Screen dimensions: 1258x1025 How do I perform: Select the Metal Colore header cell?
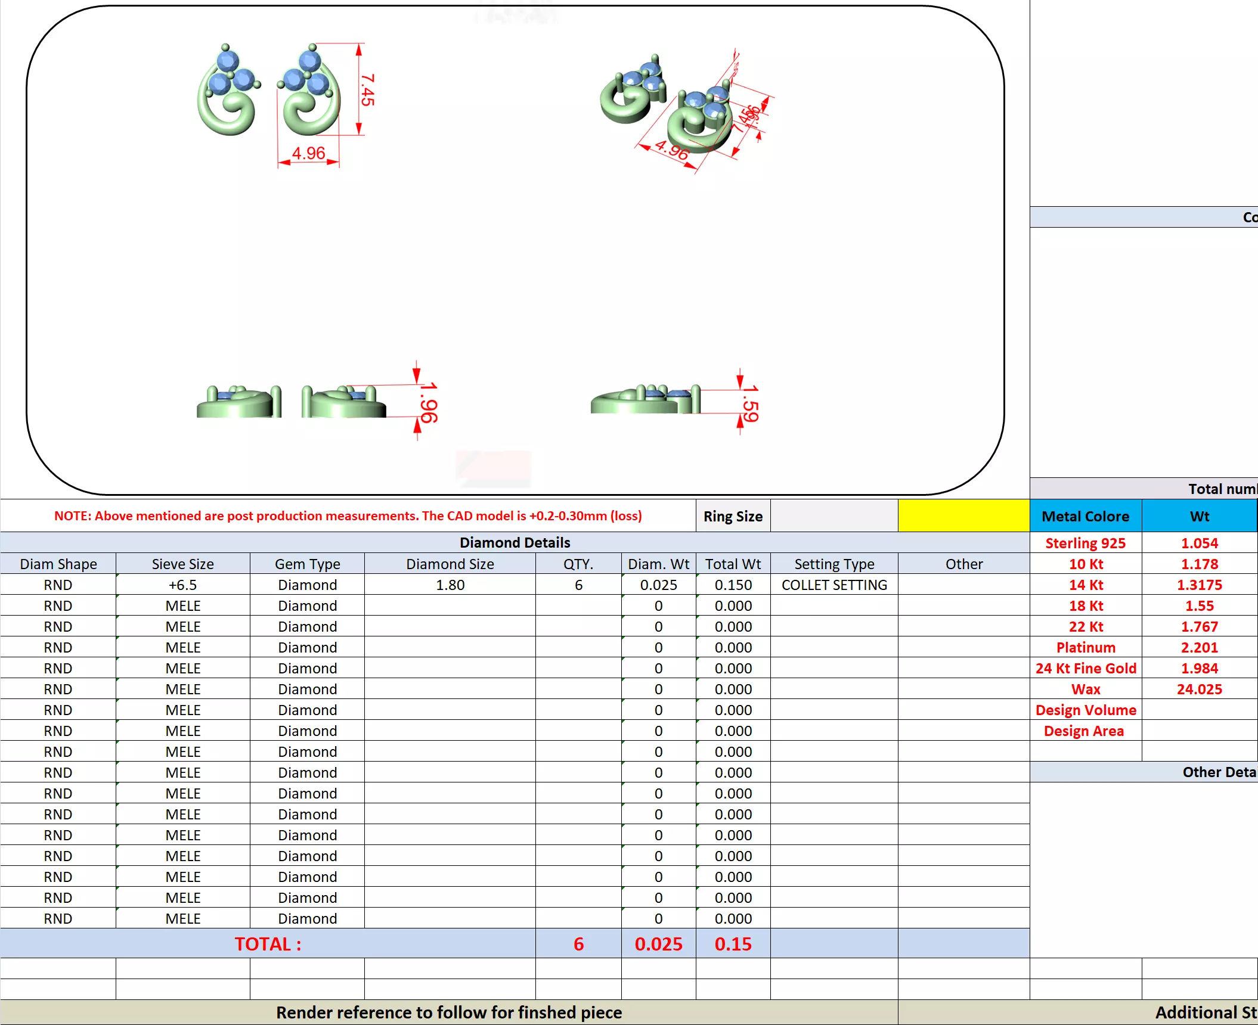coord(1085,516)
